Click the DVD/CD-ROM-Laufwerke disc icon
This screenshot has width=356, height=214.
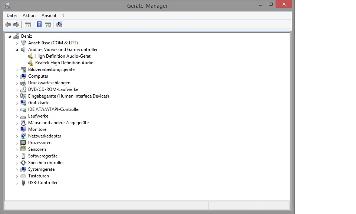coord(23,89)
